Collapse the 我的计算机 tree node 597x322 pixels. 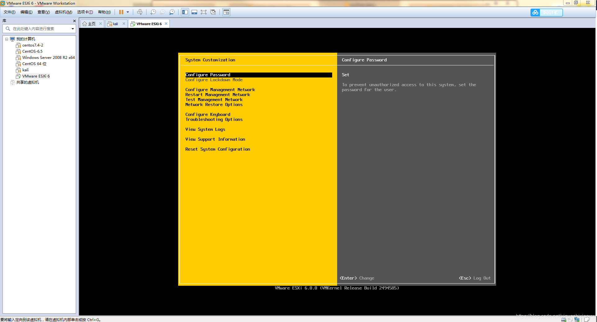coord(7,39)
